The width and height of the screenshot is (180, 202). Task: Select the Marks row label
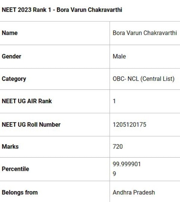pyautogui.click(x=10, y=147)
